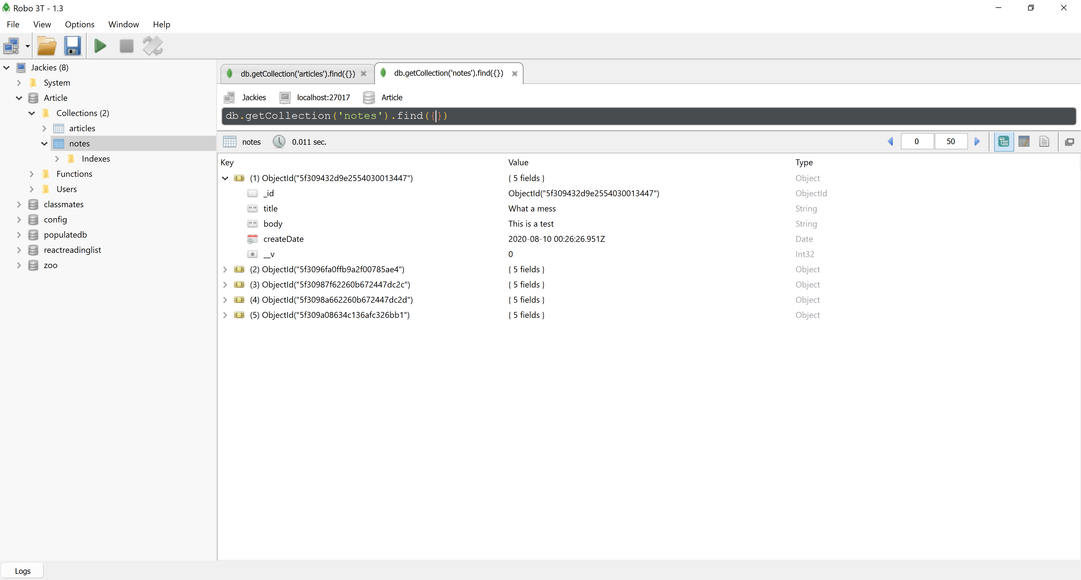Click the localhost:27017 server label

[323, 97]
